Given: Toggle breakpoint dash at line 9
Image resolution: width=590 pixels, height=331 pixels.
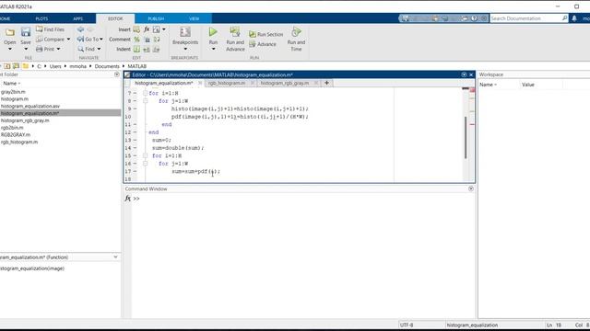Looking at the screenshot, I should click(x=136, y=108).
